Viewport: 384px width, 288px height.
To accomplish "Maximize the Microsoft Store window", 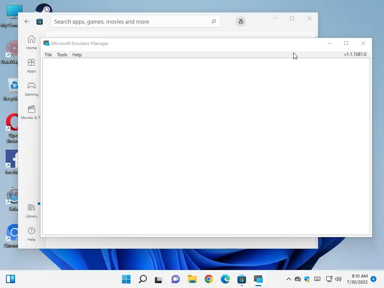I will [x=292, y=18].
